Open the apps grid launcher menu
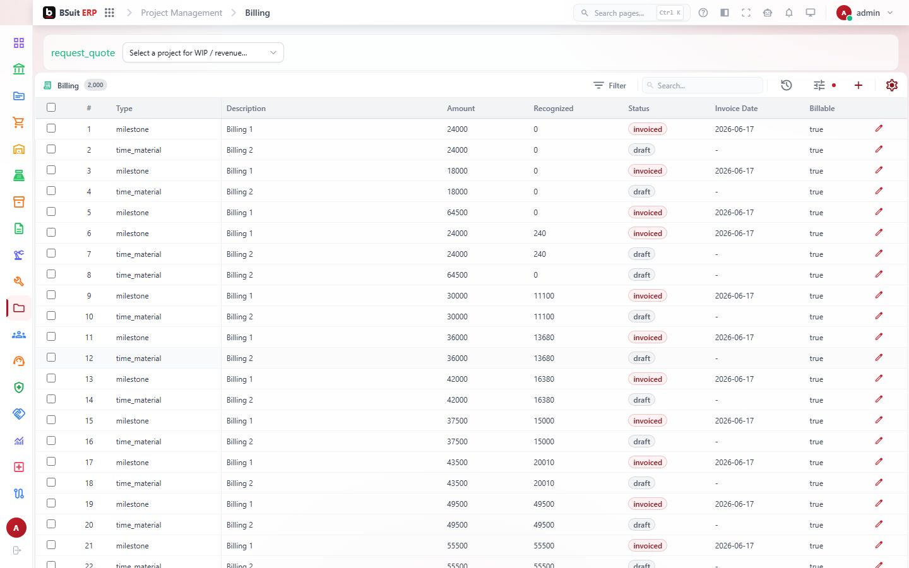 coord(109,13)
